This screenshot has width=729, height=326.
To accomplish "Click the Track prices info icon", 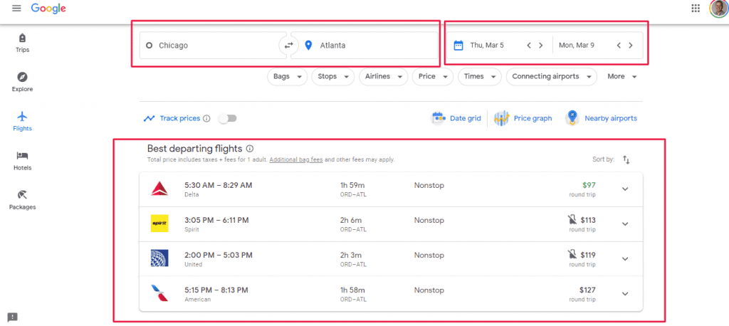I will point(207,119).
